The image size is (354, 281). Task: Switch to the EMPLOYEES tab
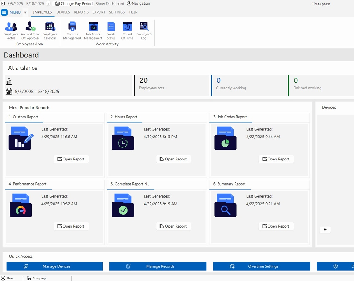[42, 12]
